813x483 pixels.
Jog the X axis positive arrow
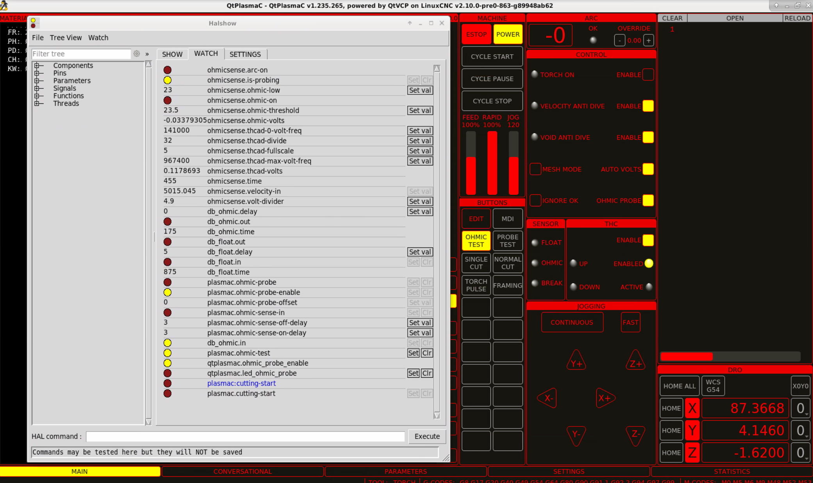click(605, 398)
